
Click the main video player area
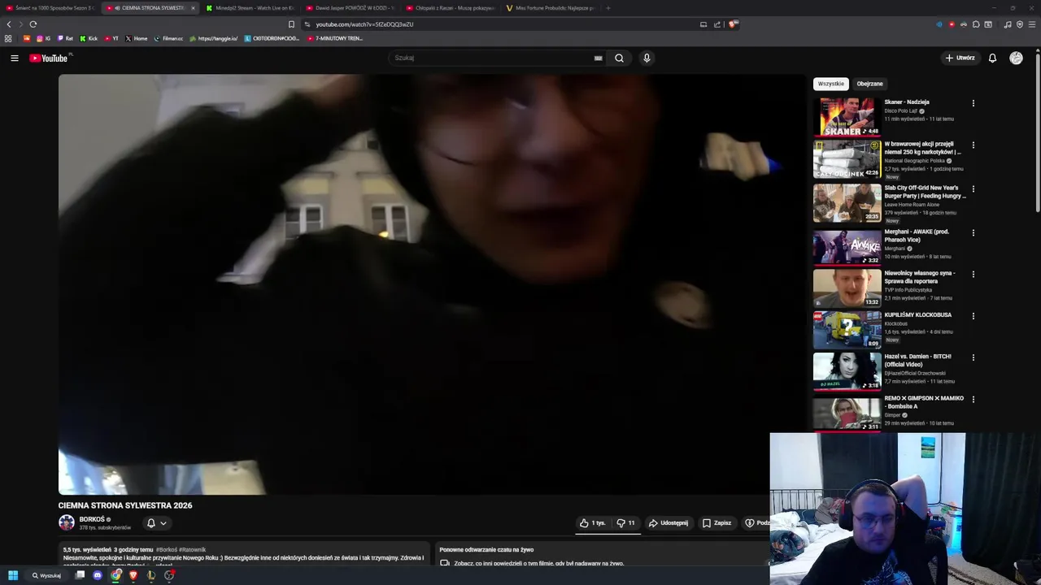coord(432,284)
